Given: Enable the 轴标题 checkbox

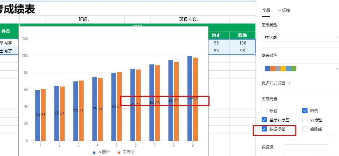Looking at the screenshot, I should click(305, 120).
